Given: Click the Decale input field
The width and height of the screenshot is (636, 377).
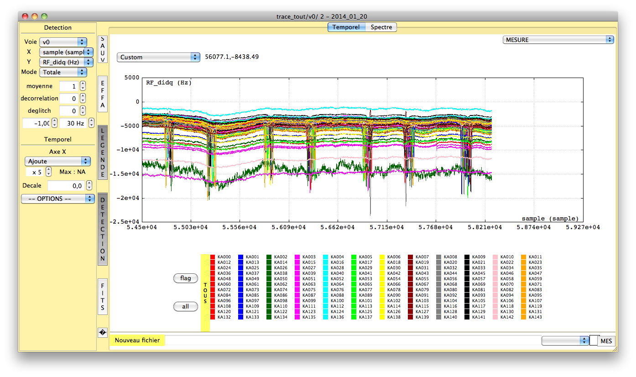Looking at the screenshot, I should 66,186.
